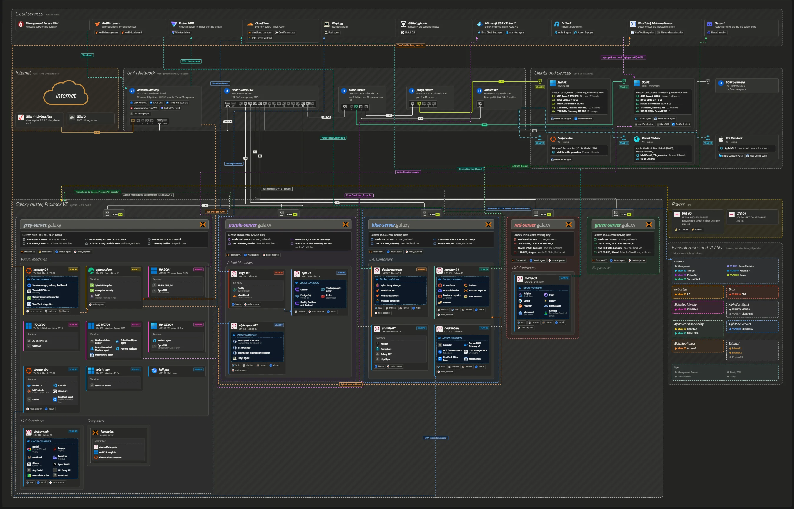Light up VLAN 65 IDENTITY-A hosts
This screenshot has width=794, height=509.
pos(686,310)
